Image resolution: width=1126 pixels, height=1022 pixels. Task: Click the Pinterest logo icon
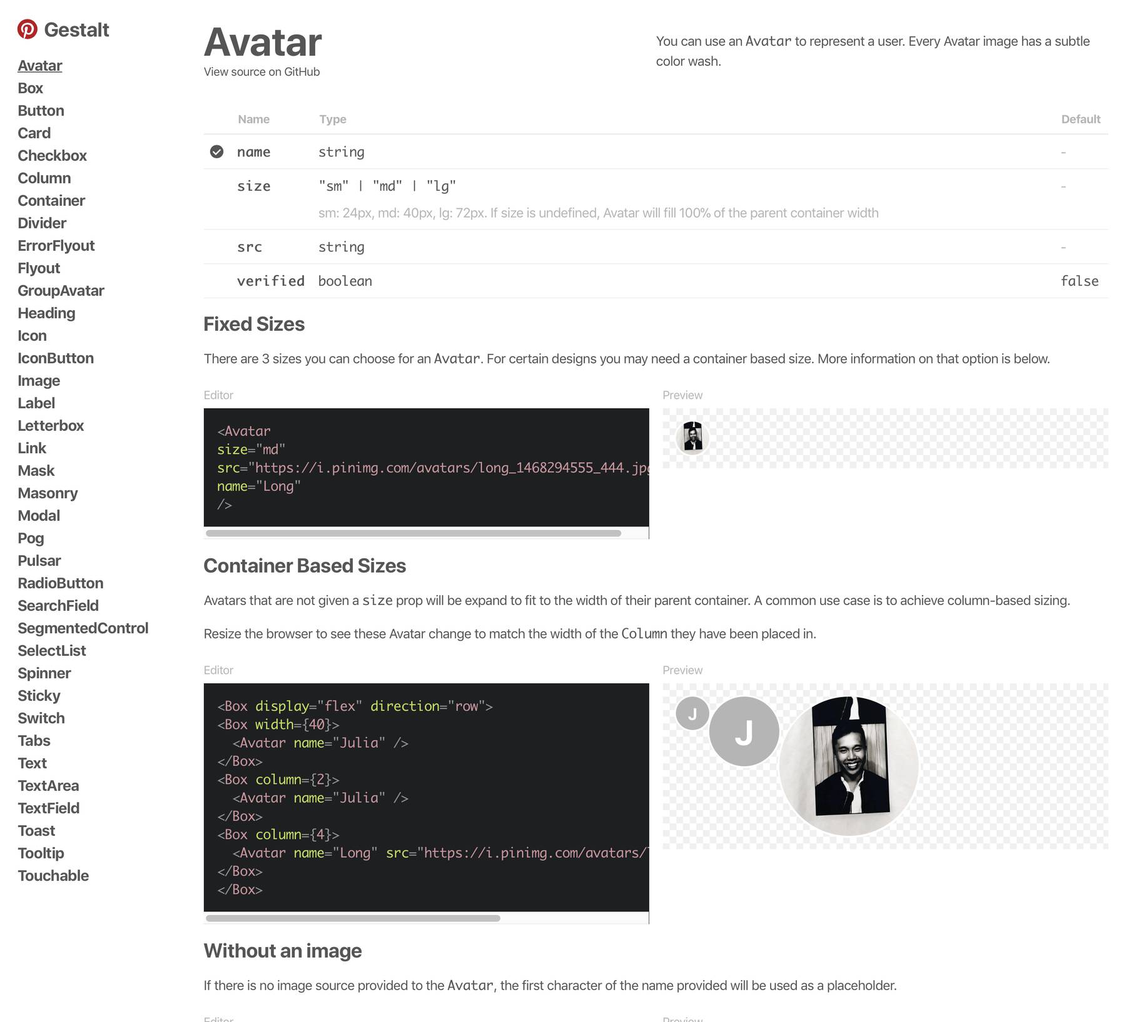(28, 29)
